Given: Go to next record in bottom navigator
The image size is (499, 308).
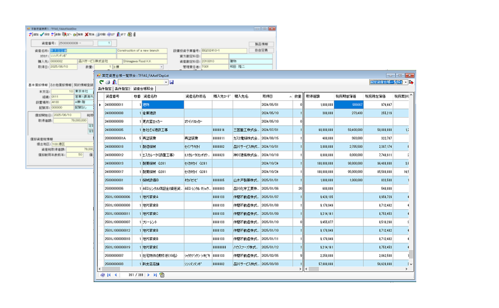Looking at the screenshot, I should [148, 275].
